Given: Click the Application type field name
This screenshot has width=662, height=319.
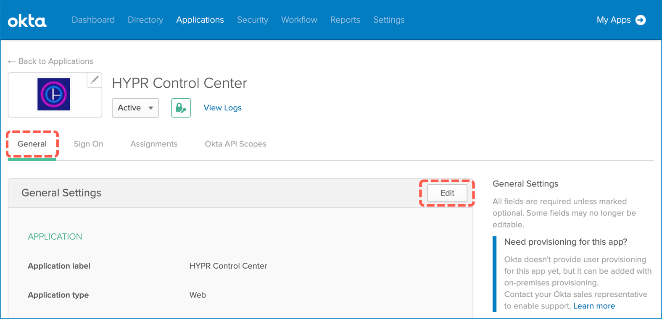Looking at the screenshot, I should click(x=58, y=295).
